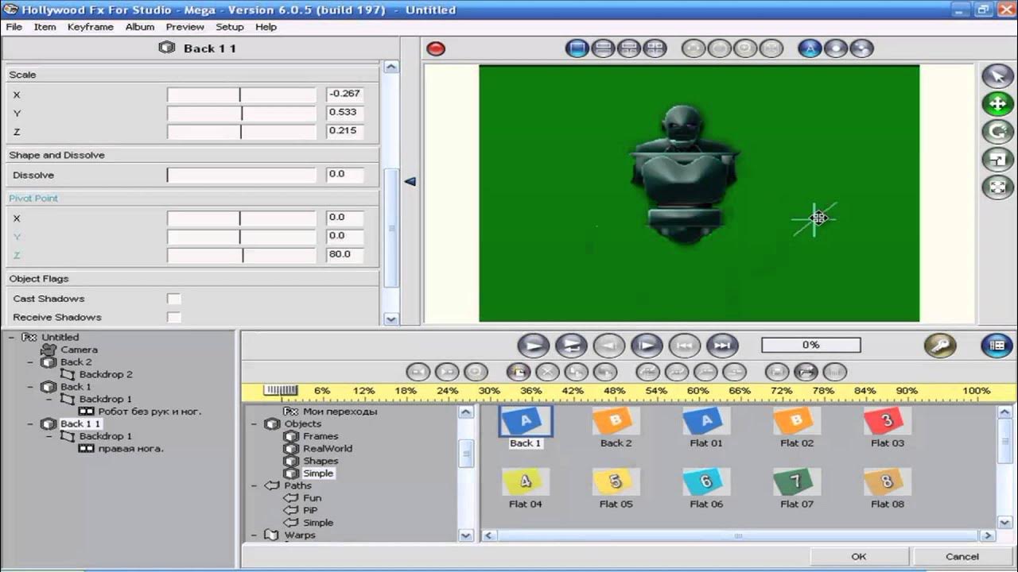Click the 48% mark on the timeline
Viewport: 1018px width, 572px height.
(x=614, y=391)
